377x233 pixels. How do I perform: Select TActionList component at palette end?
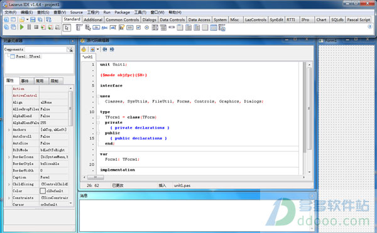[x=222, y=28]
